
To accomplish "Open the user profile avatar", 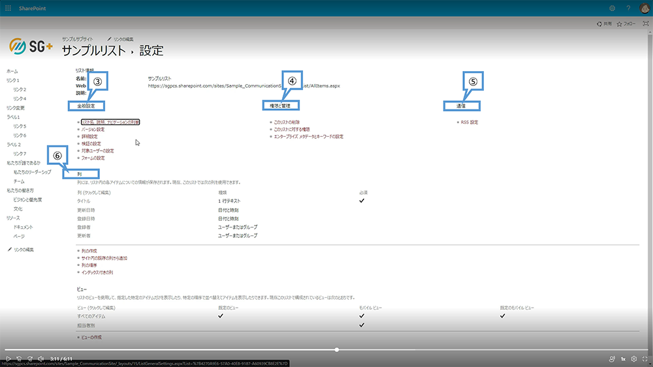I will coord(645,8).
